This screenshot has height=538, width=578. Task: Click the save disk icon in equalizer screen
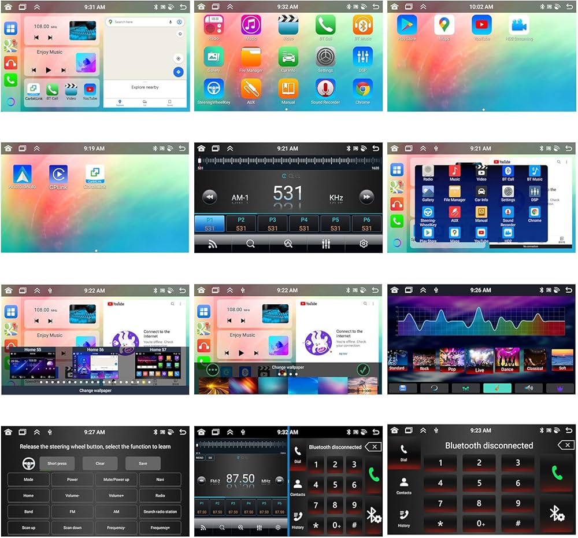[x=402, y=388]
